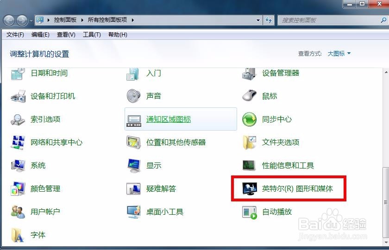389x250 pixels.
Task: Open the 索引选项 magnifier icon
Action: 18,119
